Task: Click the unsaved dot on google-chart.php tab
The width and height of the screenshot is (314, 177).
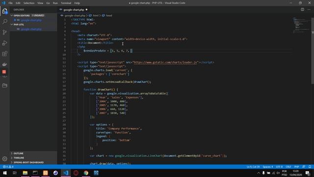Action: pos(86,10)
